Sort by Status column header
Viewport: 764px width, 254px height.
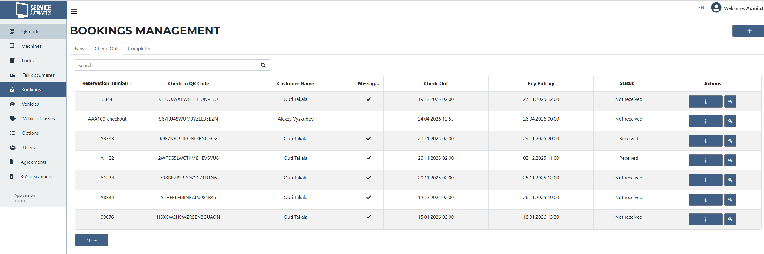coord(628,83)
